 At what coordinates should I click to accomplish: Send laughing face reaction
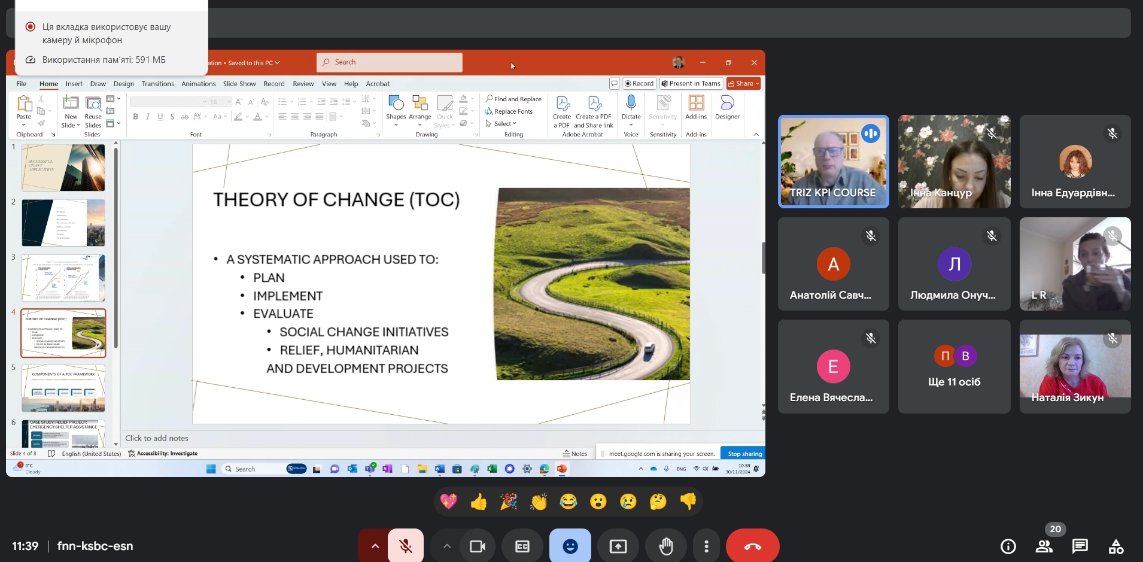pos(569,501)
